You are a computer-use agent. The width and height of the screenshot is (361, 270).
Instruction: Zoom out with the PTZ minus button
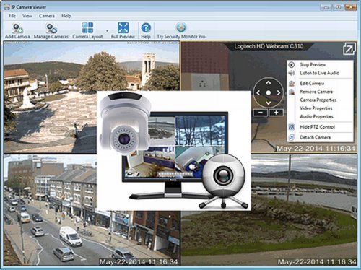[x=261, y=113]
